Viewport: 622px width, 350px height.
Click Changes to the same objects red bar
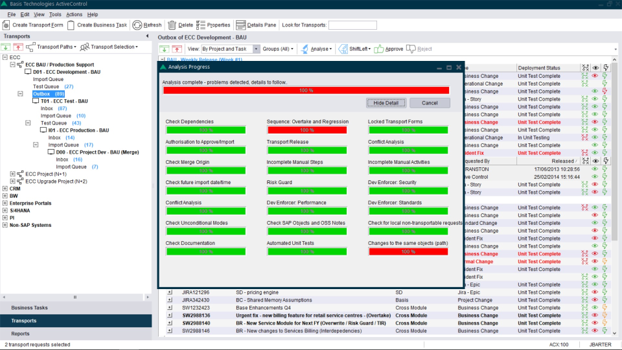tap(408, 252)
